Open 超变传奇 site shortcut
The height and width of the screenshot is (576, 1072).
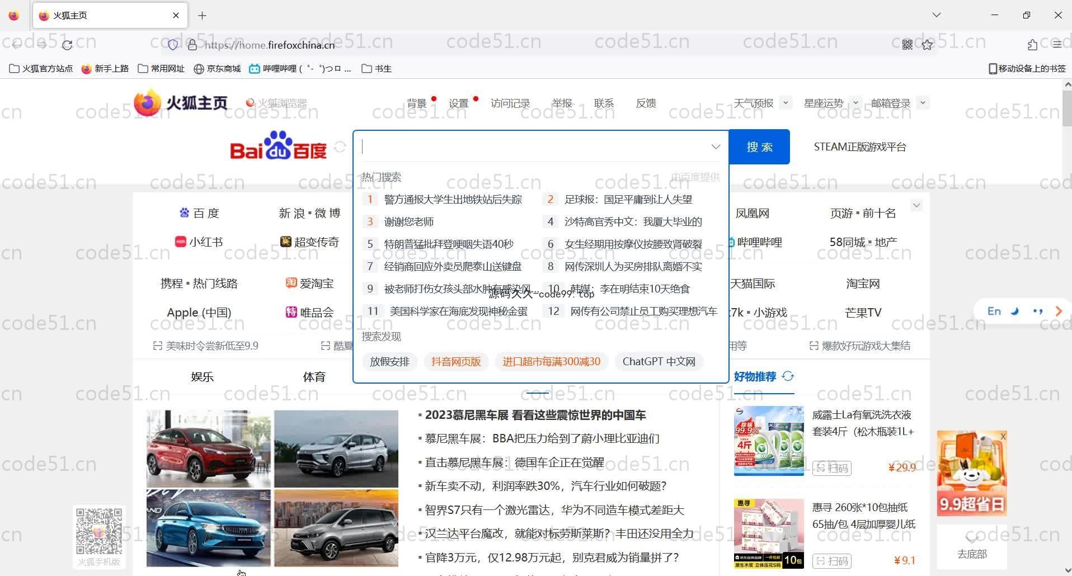pos(310,242)
